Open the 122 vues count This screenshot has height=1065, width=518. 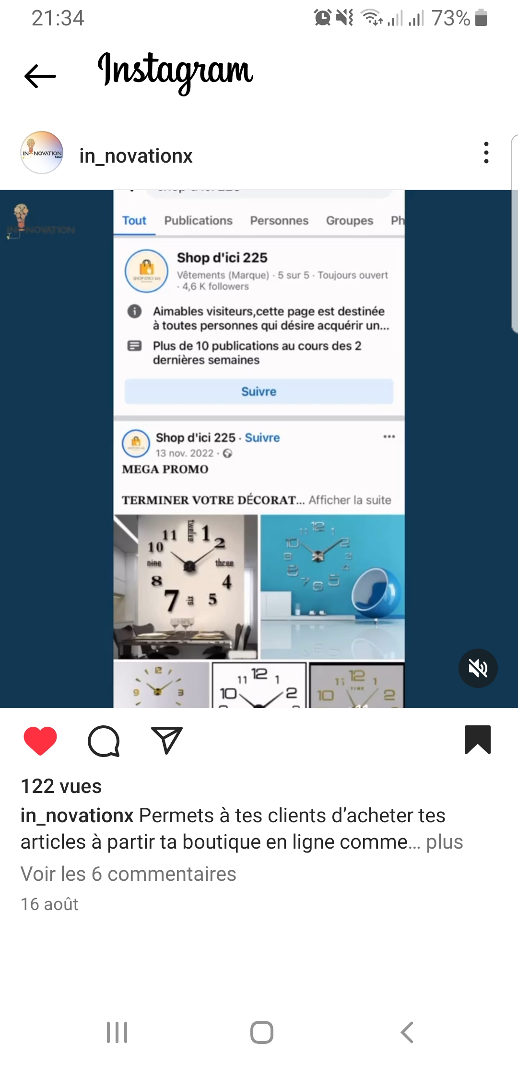[x=61, y=786]
